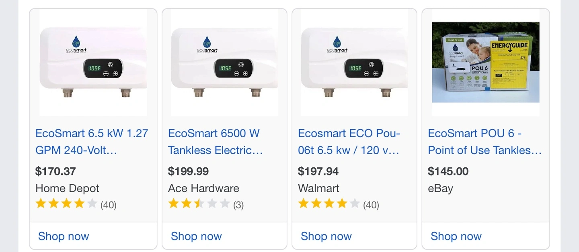Image resolution: width=579 pixels, height=252 pixels.
Task: Select the $199.99 Ace Hardware price
Action: [x=188, y=171]
